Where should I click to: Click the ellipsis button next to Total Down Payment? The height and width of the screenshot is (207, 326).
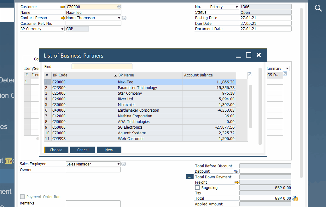(189, 177)
